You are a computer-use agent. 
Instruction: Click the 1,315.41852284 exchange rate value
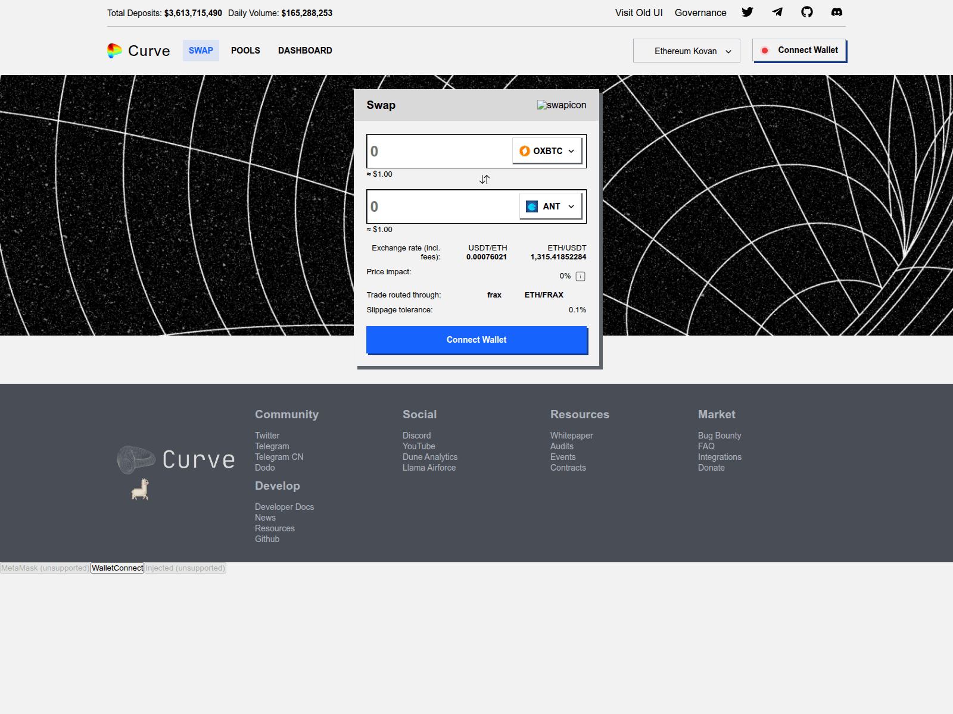[558, 257]
